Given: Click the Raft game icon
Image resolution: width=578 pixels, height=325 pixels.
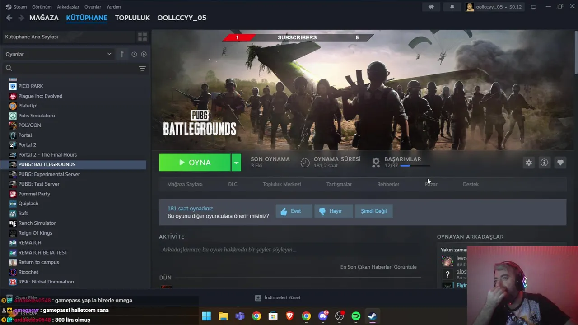Looking at the screenshot, I should [13, 214].
